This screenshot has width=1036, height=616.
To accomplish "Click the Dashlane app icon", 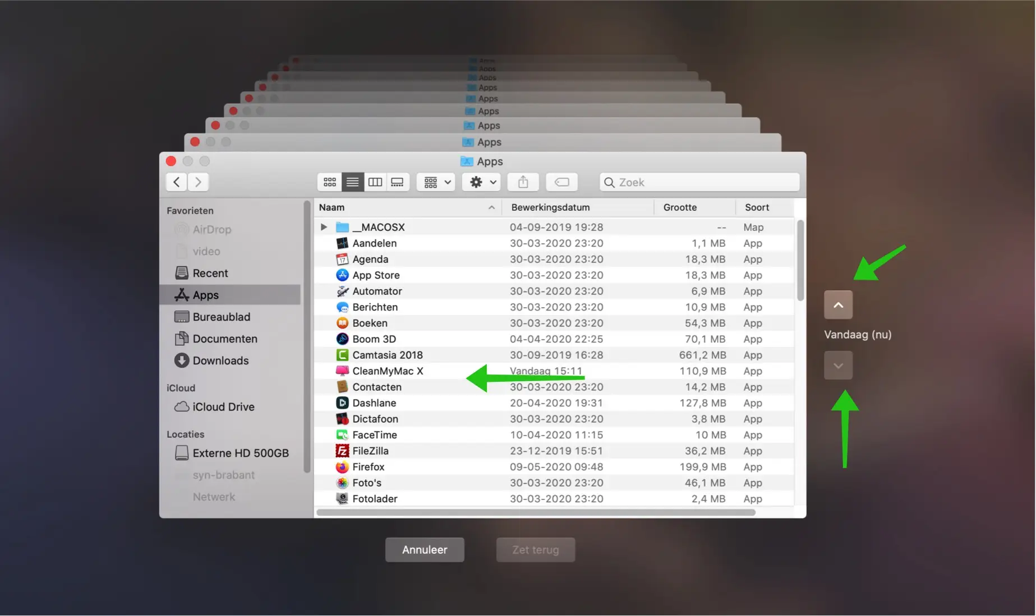I will 342,403.
